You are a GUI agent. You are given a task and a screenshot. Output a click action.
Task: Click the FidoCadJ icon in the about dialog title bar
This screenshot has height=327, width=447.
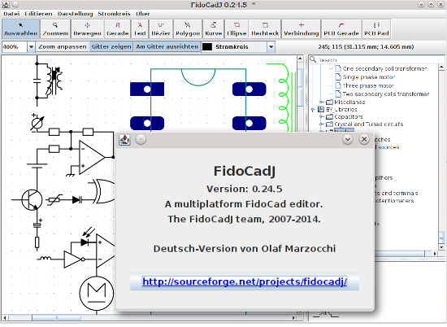[124, 140]
